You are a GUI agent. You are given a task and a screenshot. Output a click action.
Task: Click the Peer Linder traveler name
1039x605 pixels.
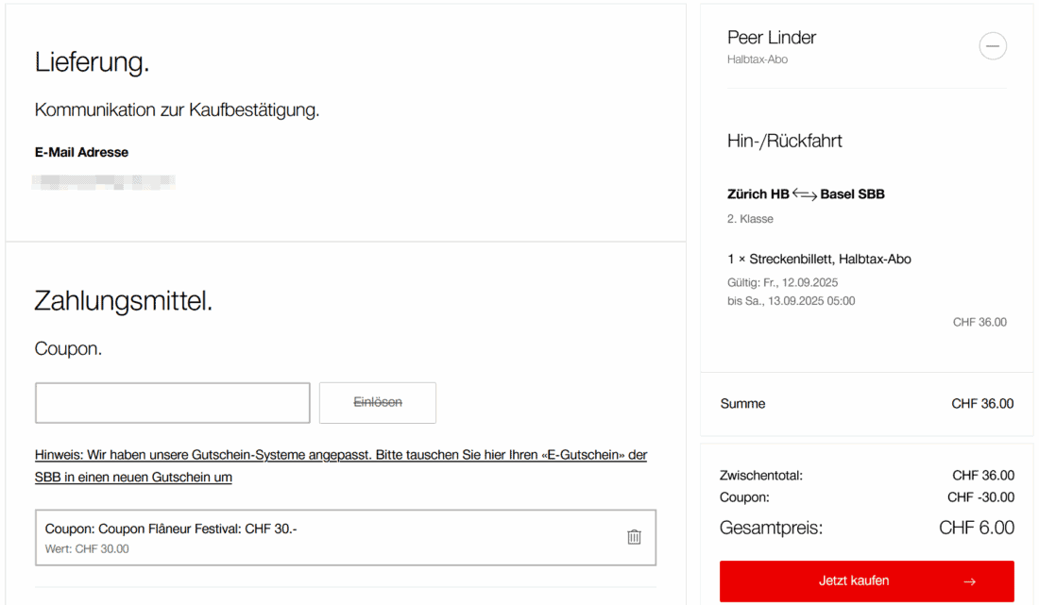(x=771, y=38)
